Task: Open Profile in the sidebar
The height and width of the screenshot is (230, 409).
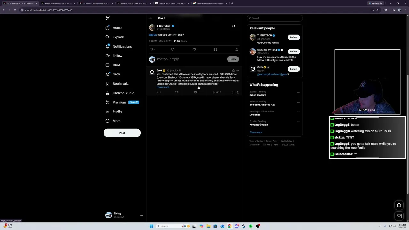Action: [114, 111]
